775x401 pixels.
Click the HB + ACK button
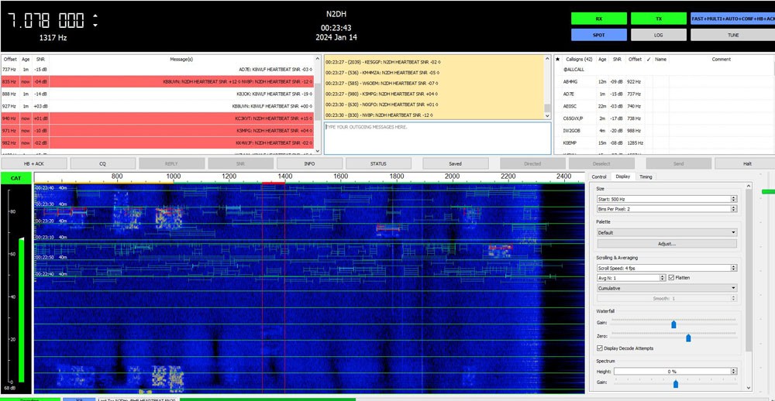coord(34,163)
